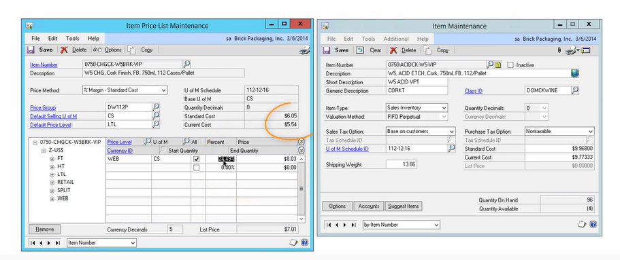The height and width of the screenshot is (260, 620).
Task: Click printer icon in Item Maintenance toolbar
Action: coord(570,50)
